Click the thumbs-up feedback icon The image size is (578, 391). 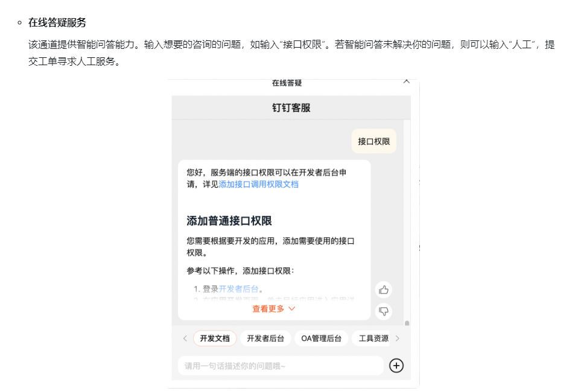[x=383, y=290]
